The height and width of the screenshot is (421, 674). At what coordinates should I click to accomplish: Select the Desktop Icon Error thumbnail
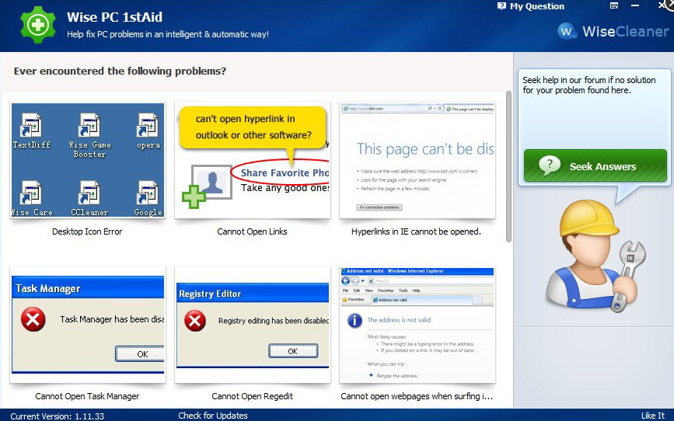(88, 160)
